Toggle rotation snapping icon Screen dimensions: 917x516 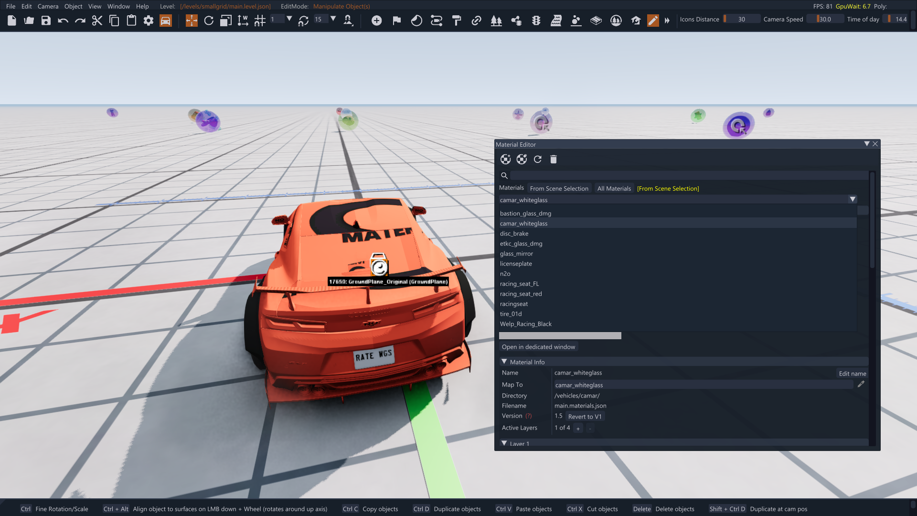pyautogui.click(x=303, y=21)
